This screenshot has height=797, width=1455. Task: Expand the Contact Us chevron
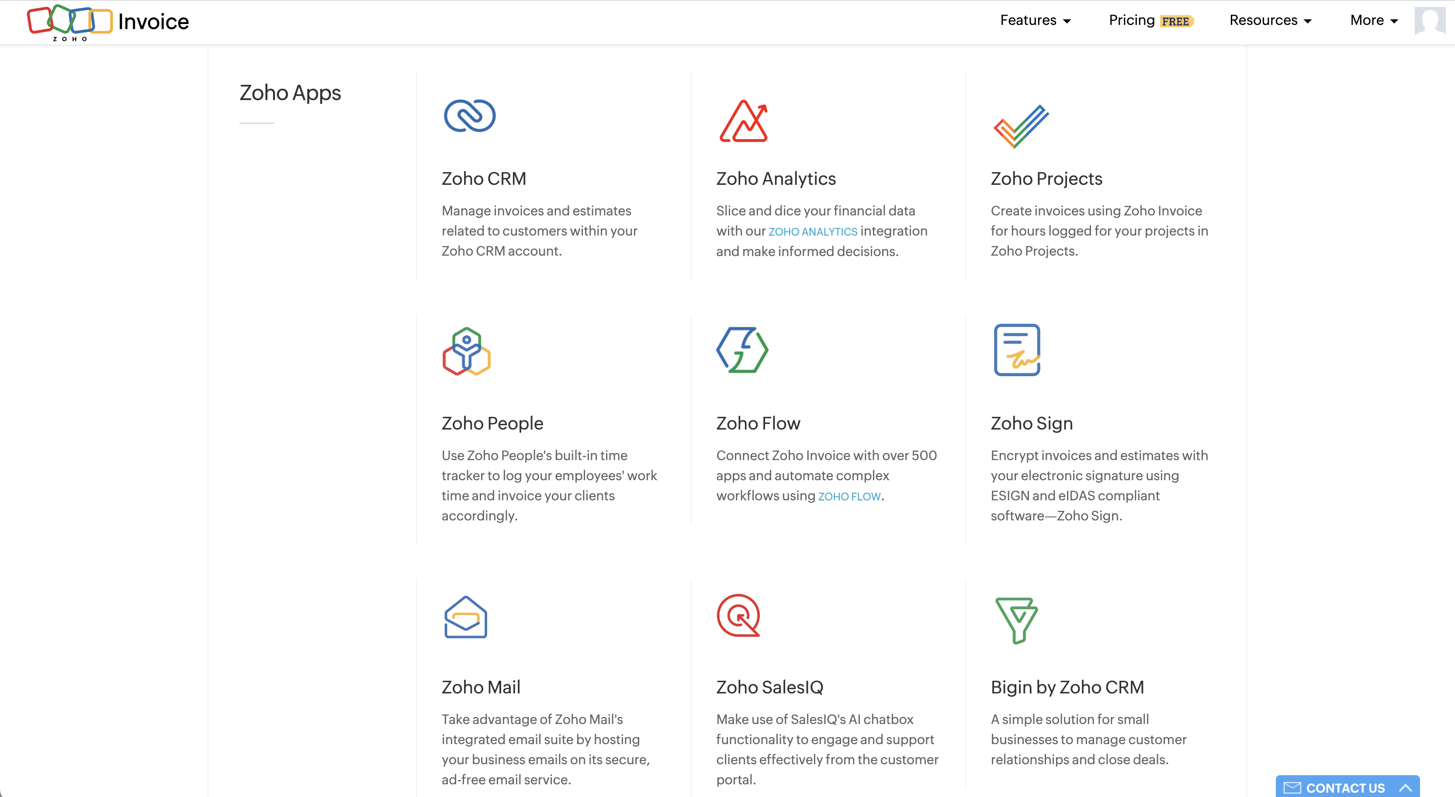[x=1405, y=787]
